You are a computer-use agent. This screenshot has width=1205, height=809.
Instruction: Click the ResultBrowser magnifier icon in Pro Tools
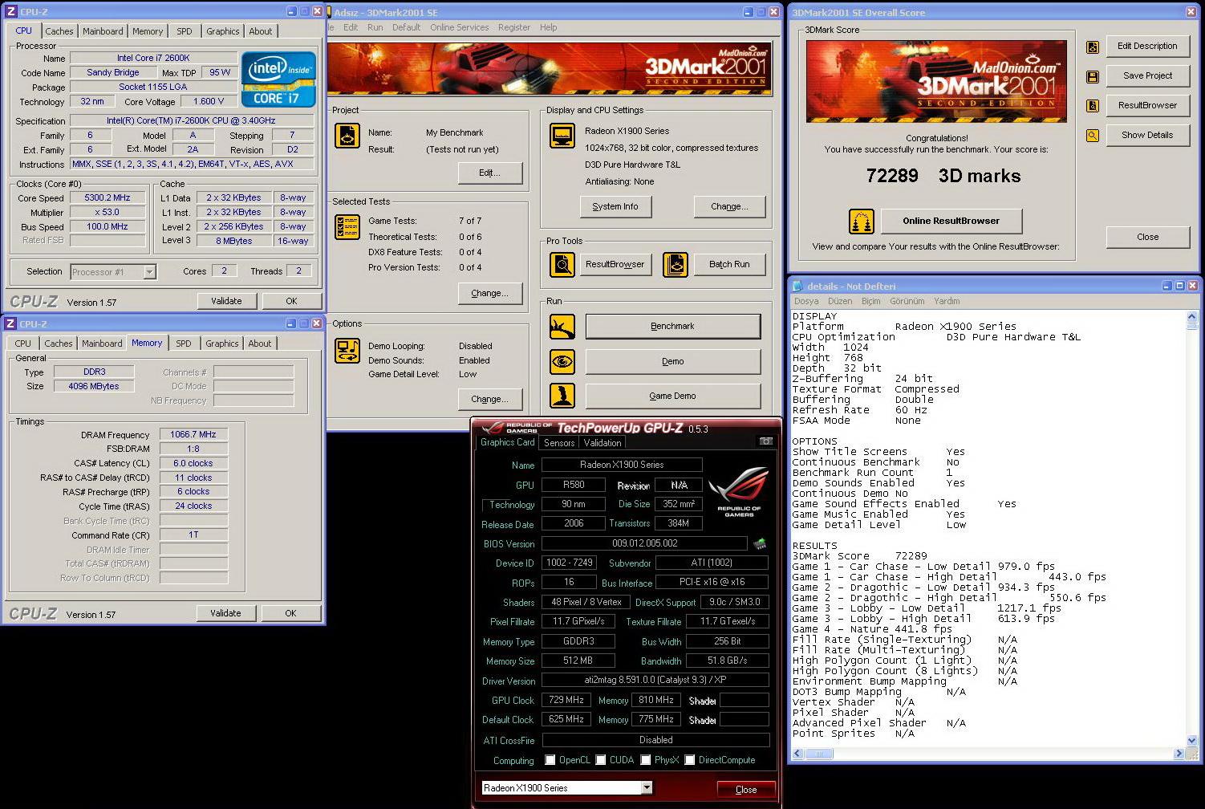[x=562, y=264]
